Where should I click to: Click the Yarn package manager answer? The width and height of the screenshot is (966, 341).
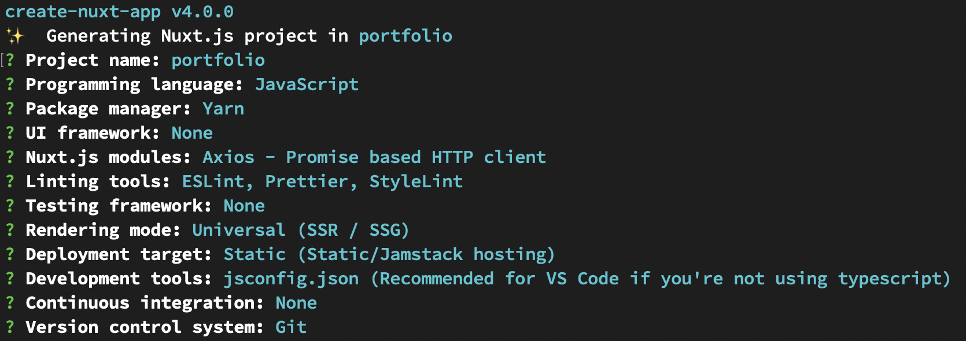pyautogui.click(x=223, y=109)
